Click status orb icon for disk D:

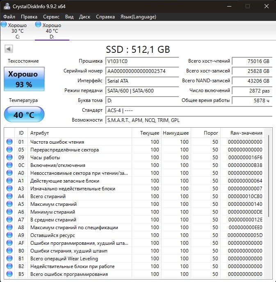point(38,25)
